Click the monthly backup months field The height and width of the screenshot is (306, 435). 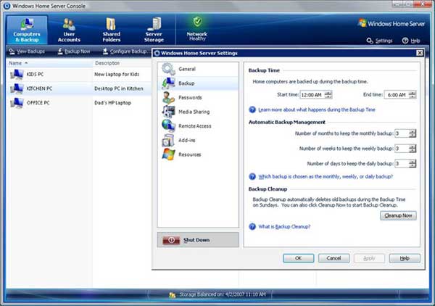402,133
